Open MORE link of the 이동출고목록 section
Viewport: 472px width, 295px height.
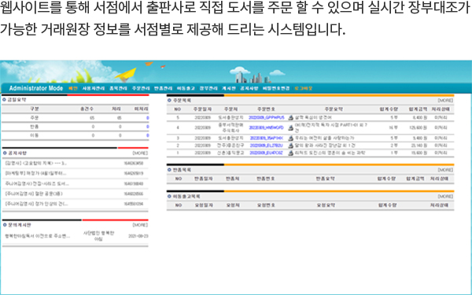(x=445, y=196)
